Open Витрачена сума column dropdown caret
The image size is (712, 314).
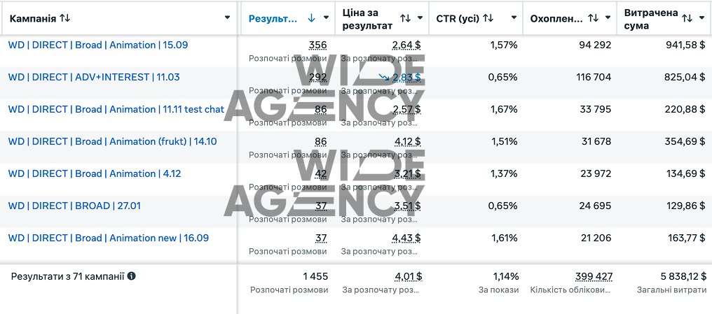click(701, 18)
